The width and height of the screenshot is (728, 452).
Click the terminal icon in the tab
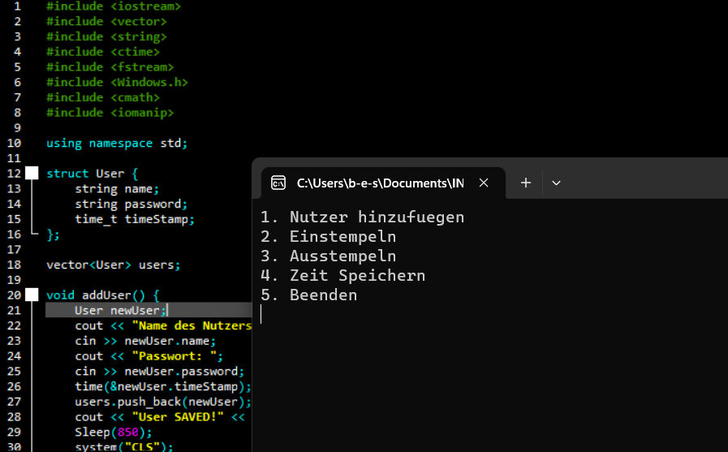[278, 183]
